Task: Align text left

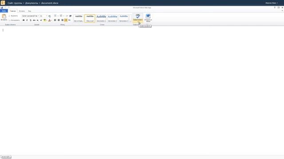Action: pos(55,20)
